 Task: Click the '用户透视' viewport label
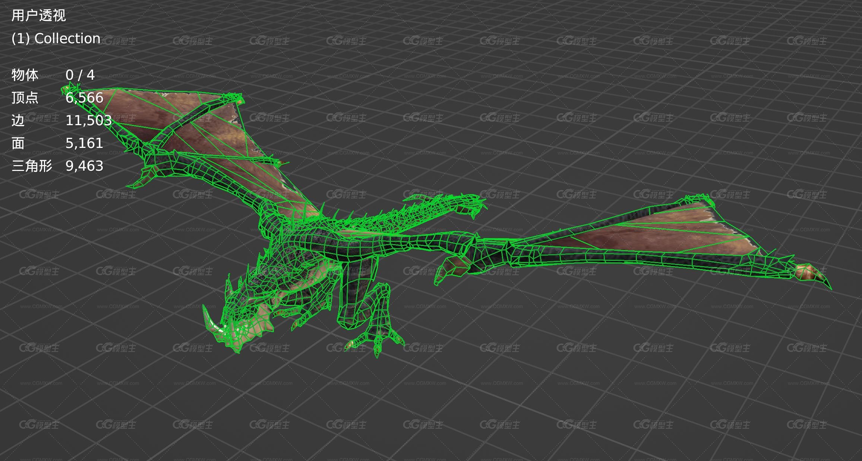point(39,15)
